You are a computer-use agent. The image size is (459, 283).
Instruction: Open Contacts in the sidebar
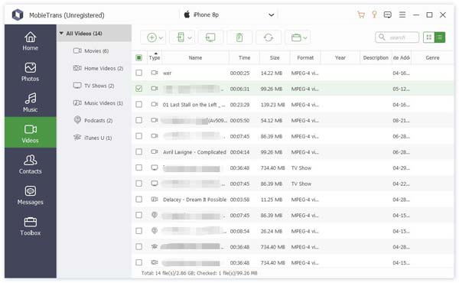[x=31, y=164]
